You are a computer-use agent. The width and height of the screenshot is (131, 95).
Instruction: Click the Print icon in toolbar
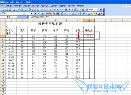point(21,9)
